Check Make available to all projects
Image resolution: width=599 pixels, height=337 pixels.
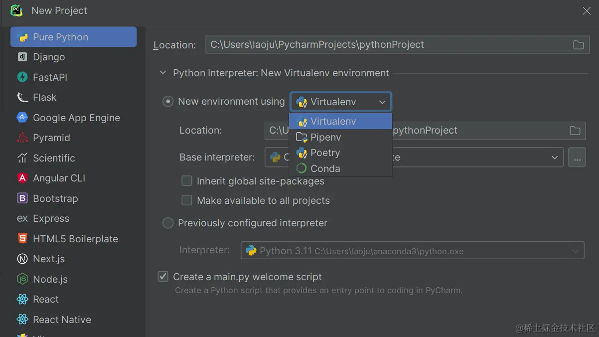click(187, 200)
